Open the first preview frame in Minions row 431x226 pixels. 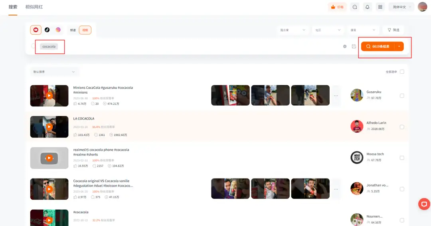click(x=230, y=95)
